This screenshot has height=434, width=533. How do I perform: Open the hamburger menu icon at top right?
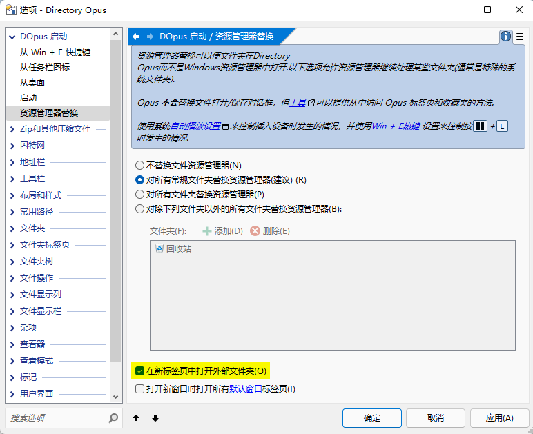[520, 37]
